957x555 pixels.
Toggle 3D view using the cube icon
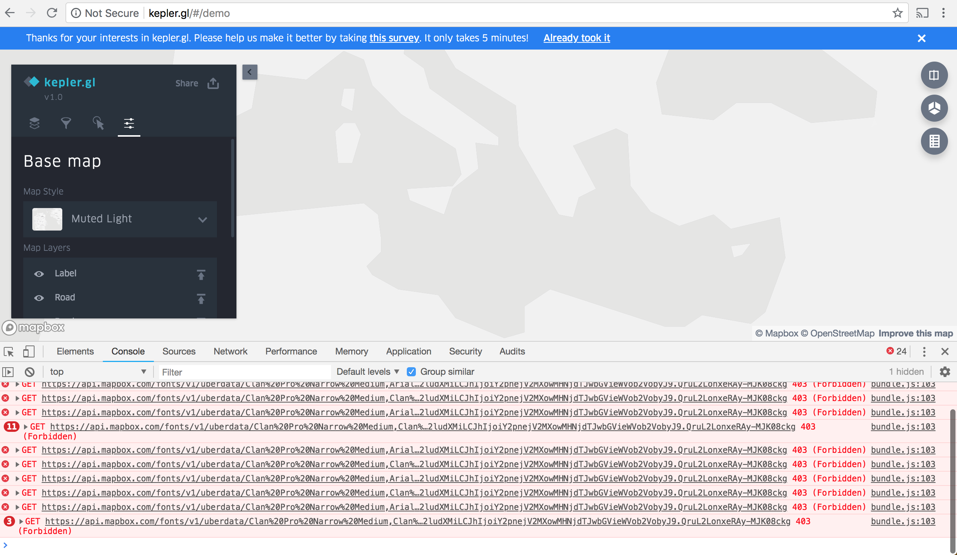[934, 108]
